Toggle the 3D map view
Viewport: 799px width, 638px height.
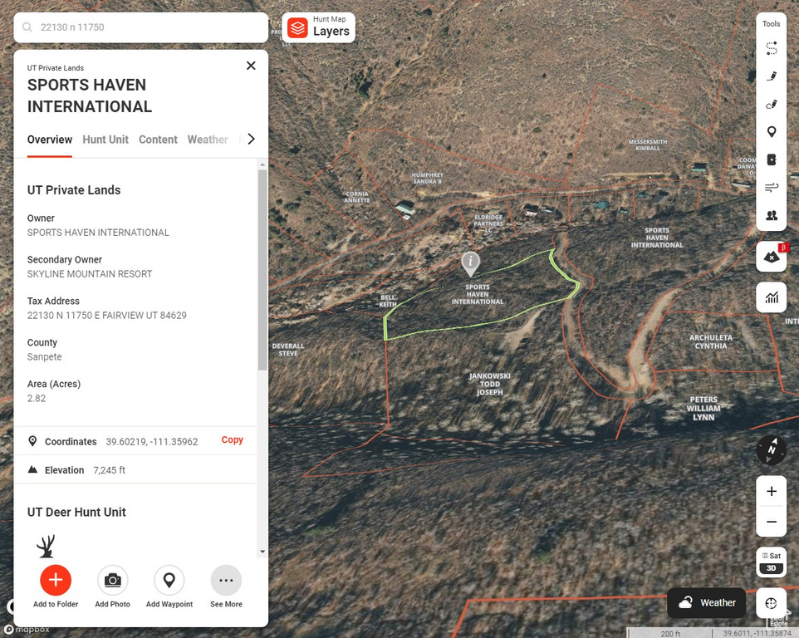(x=772, y=568)
